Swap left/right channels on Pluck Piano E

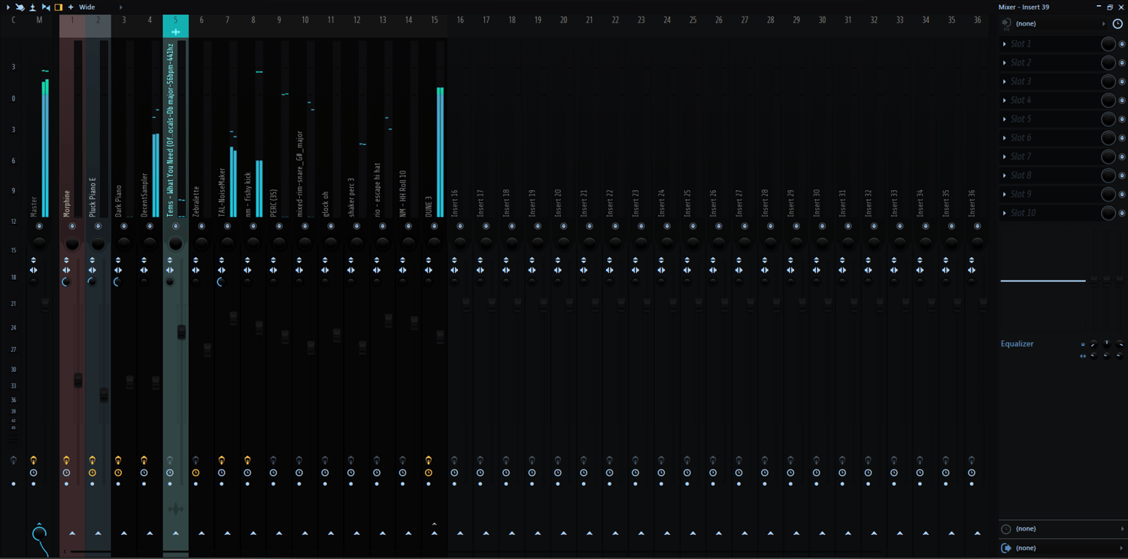click(92, 270)
